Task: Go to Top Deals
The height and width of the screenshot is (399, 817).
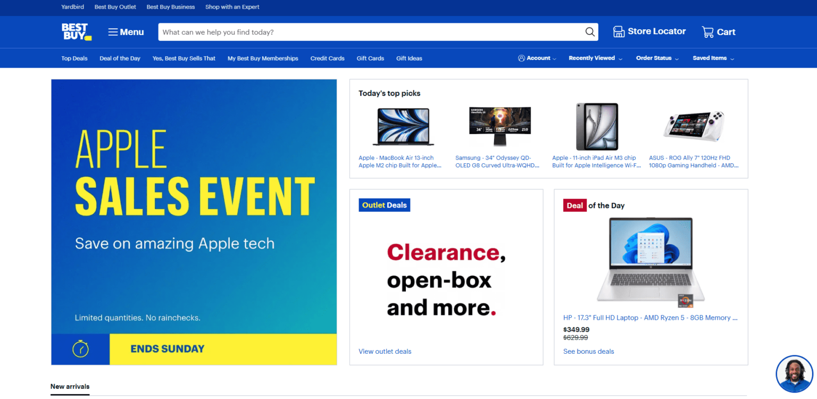Action: (x=74, y=59)
